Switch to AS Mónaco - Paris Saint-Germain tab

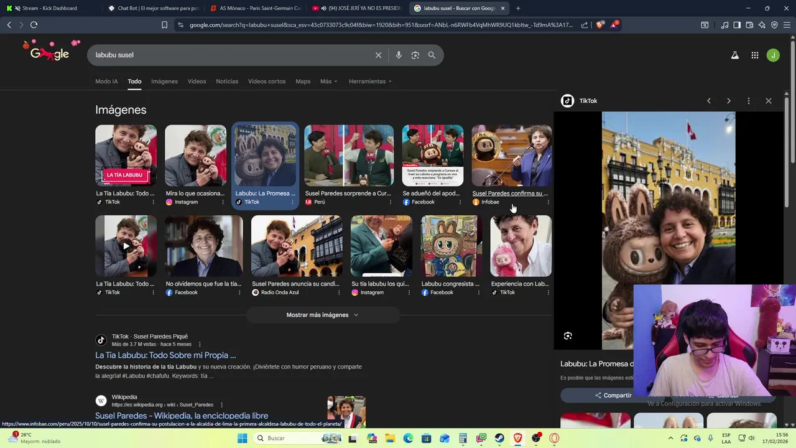[x=255, y=8]
